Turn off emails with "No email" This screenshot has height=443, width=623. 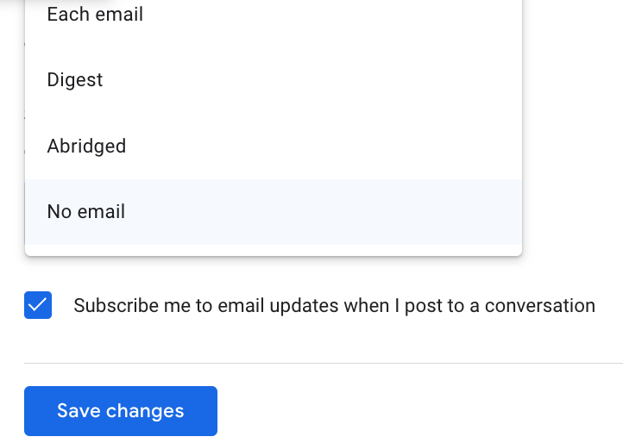click(86, 211)
